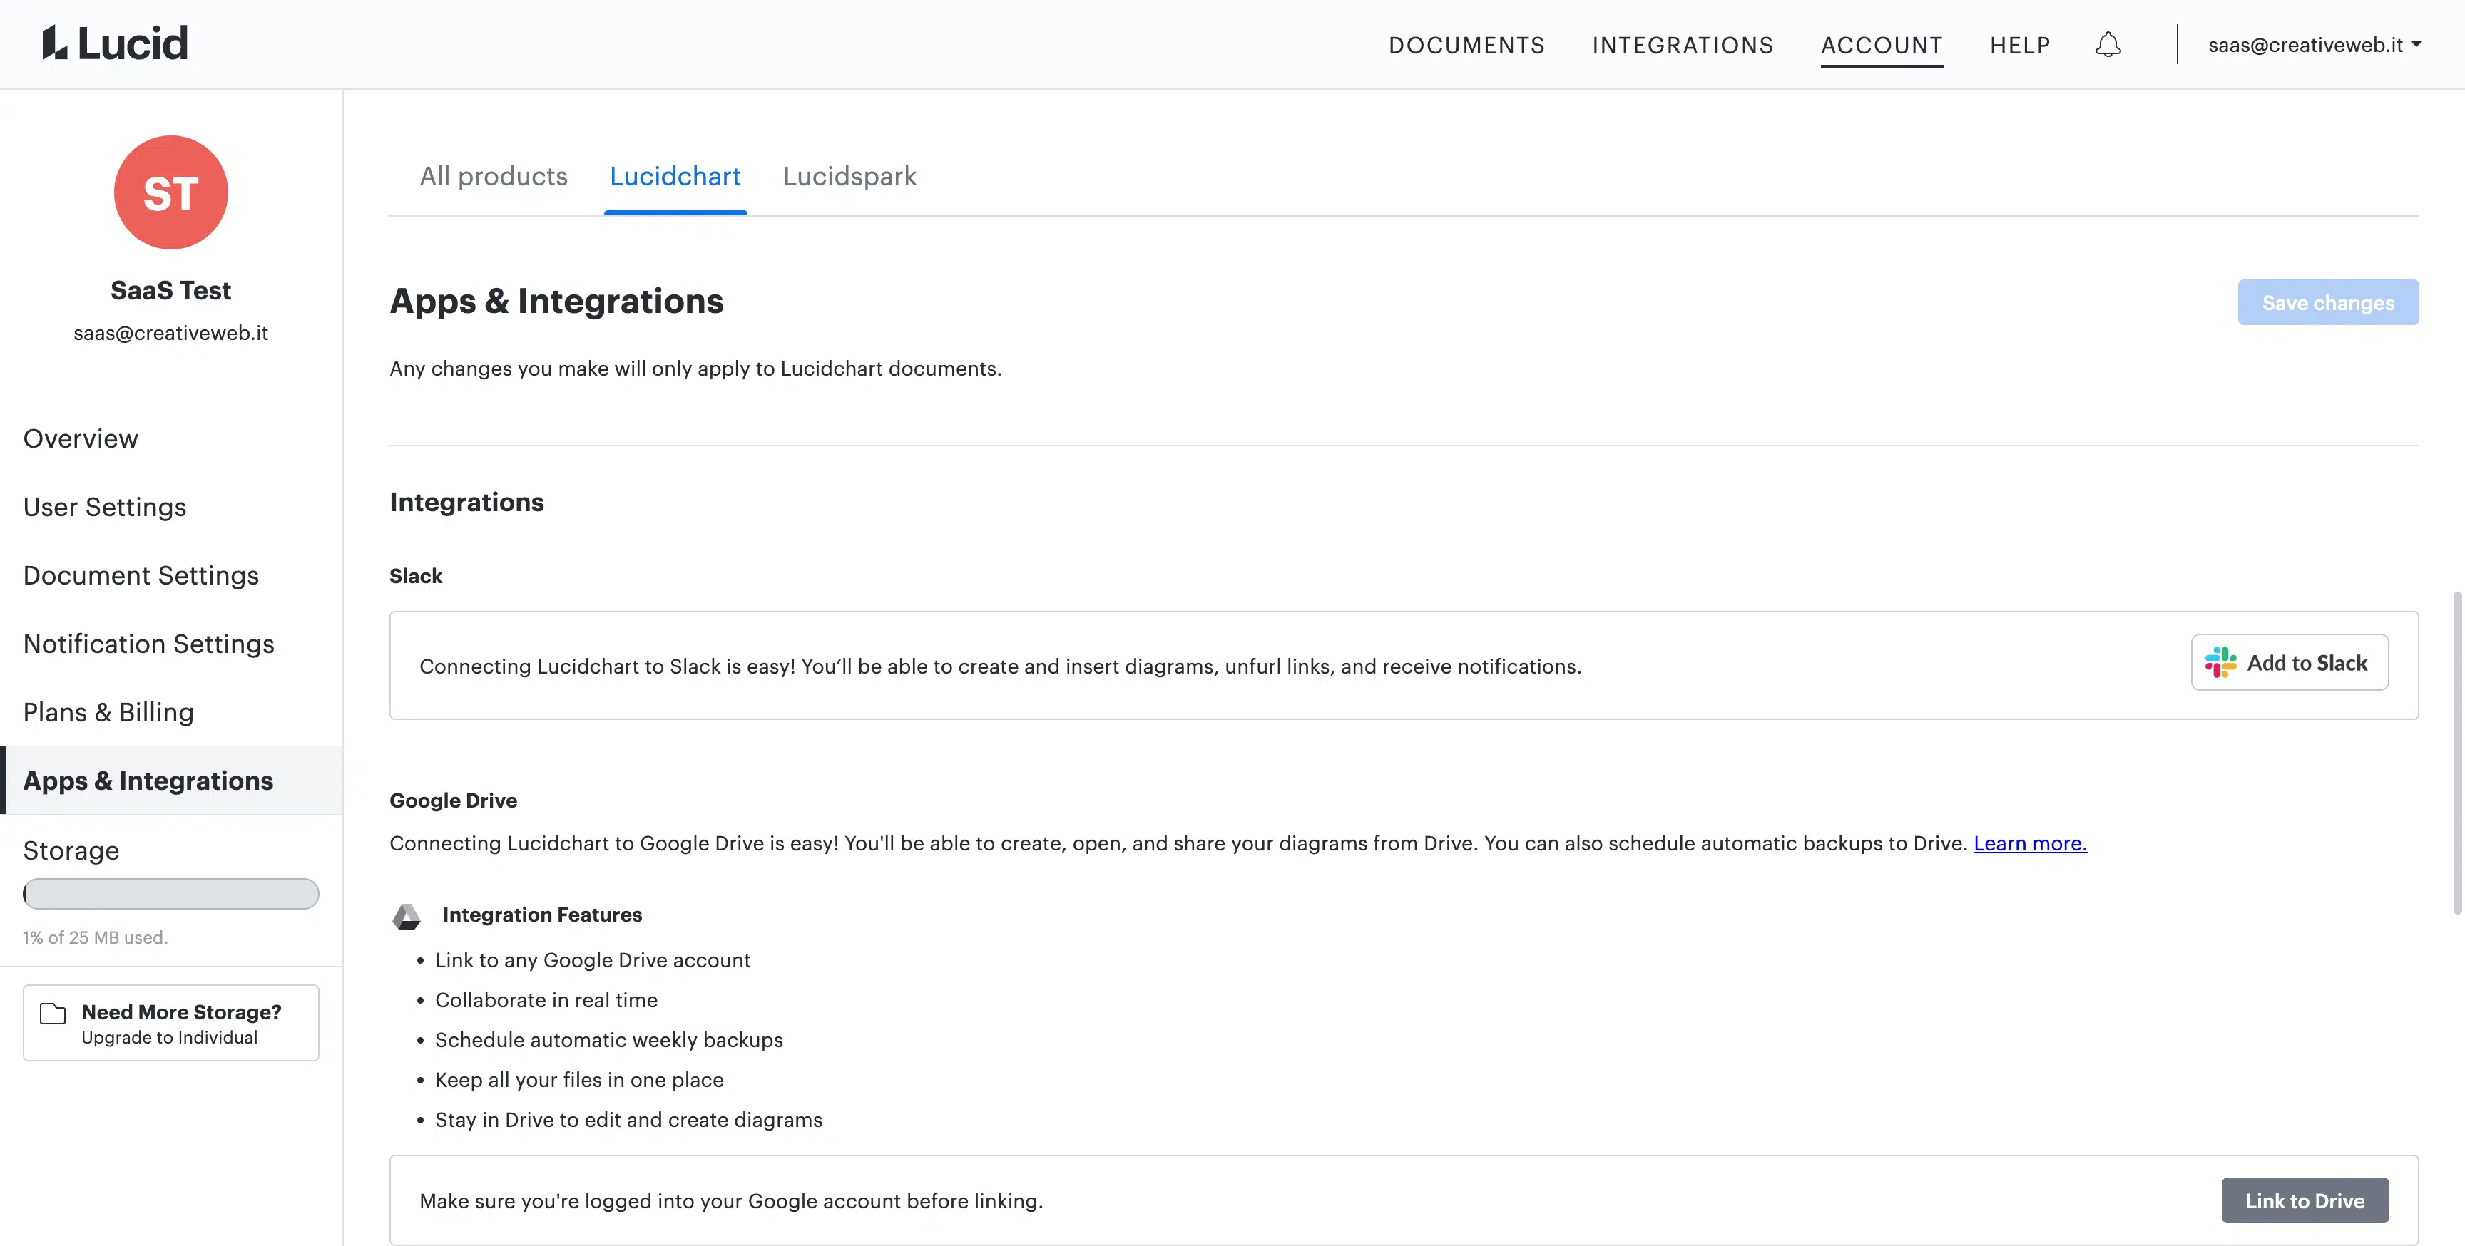Click the Slack section heading
Viewport: 2465px width, 1246px height.
(417, 576)
